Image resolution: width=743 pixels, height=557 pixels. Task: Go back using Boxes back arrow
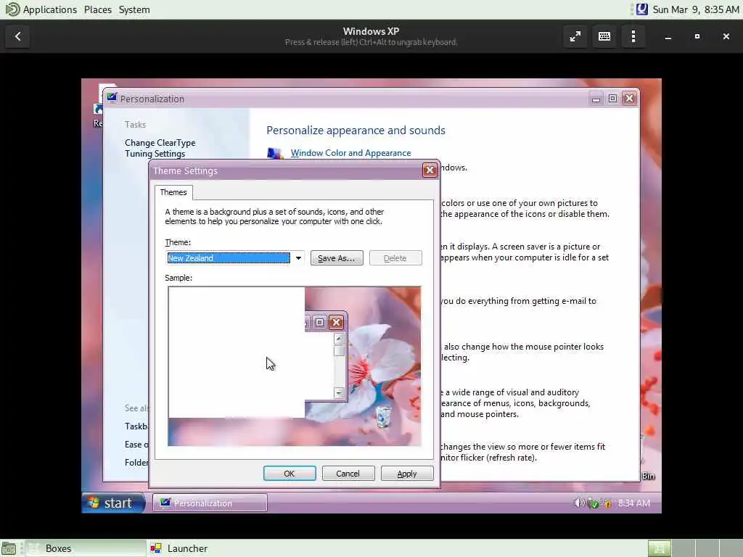tap(18, 36)
